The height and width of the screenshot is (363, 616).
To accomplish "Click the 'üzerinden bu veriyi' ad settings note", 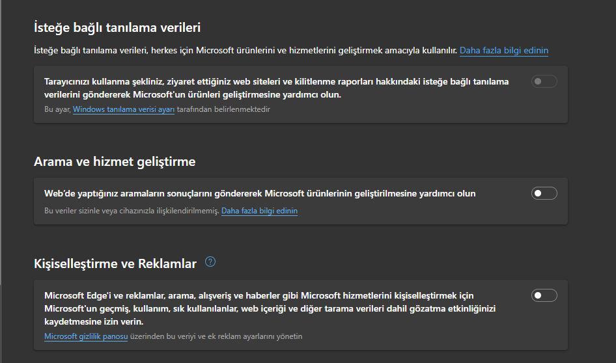I will 216,336.
